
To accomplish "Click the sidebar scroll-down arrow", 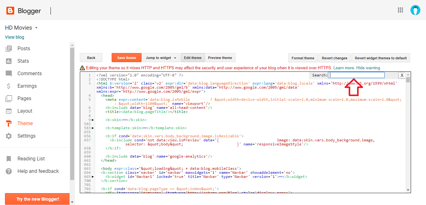I will tap(72, 202).
